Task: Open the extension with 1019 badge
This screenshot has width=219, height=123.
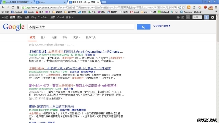Action: pyautogui.click(x=211, y=8)
